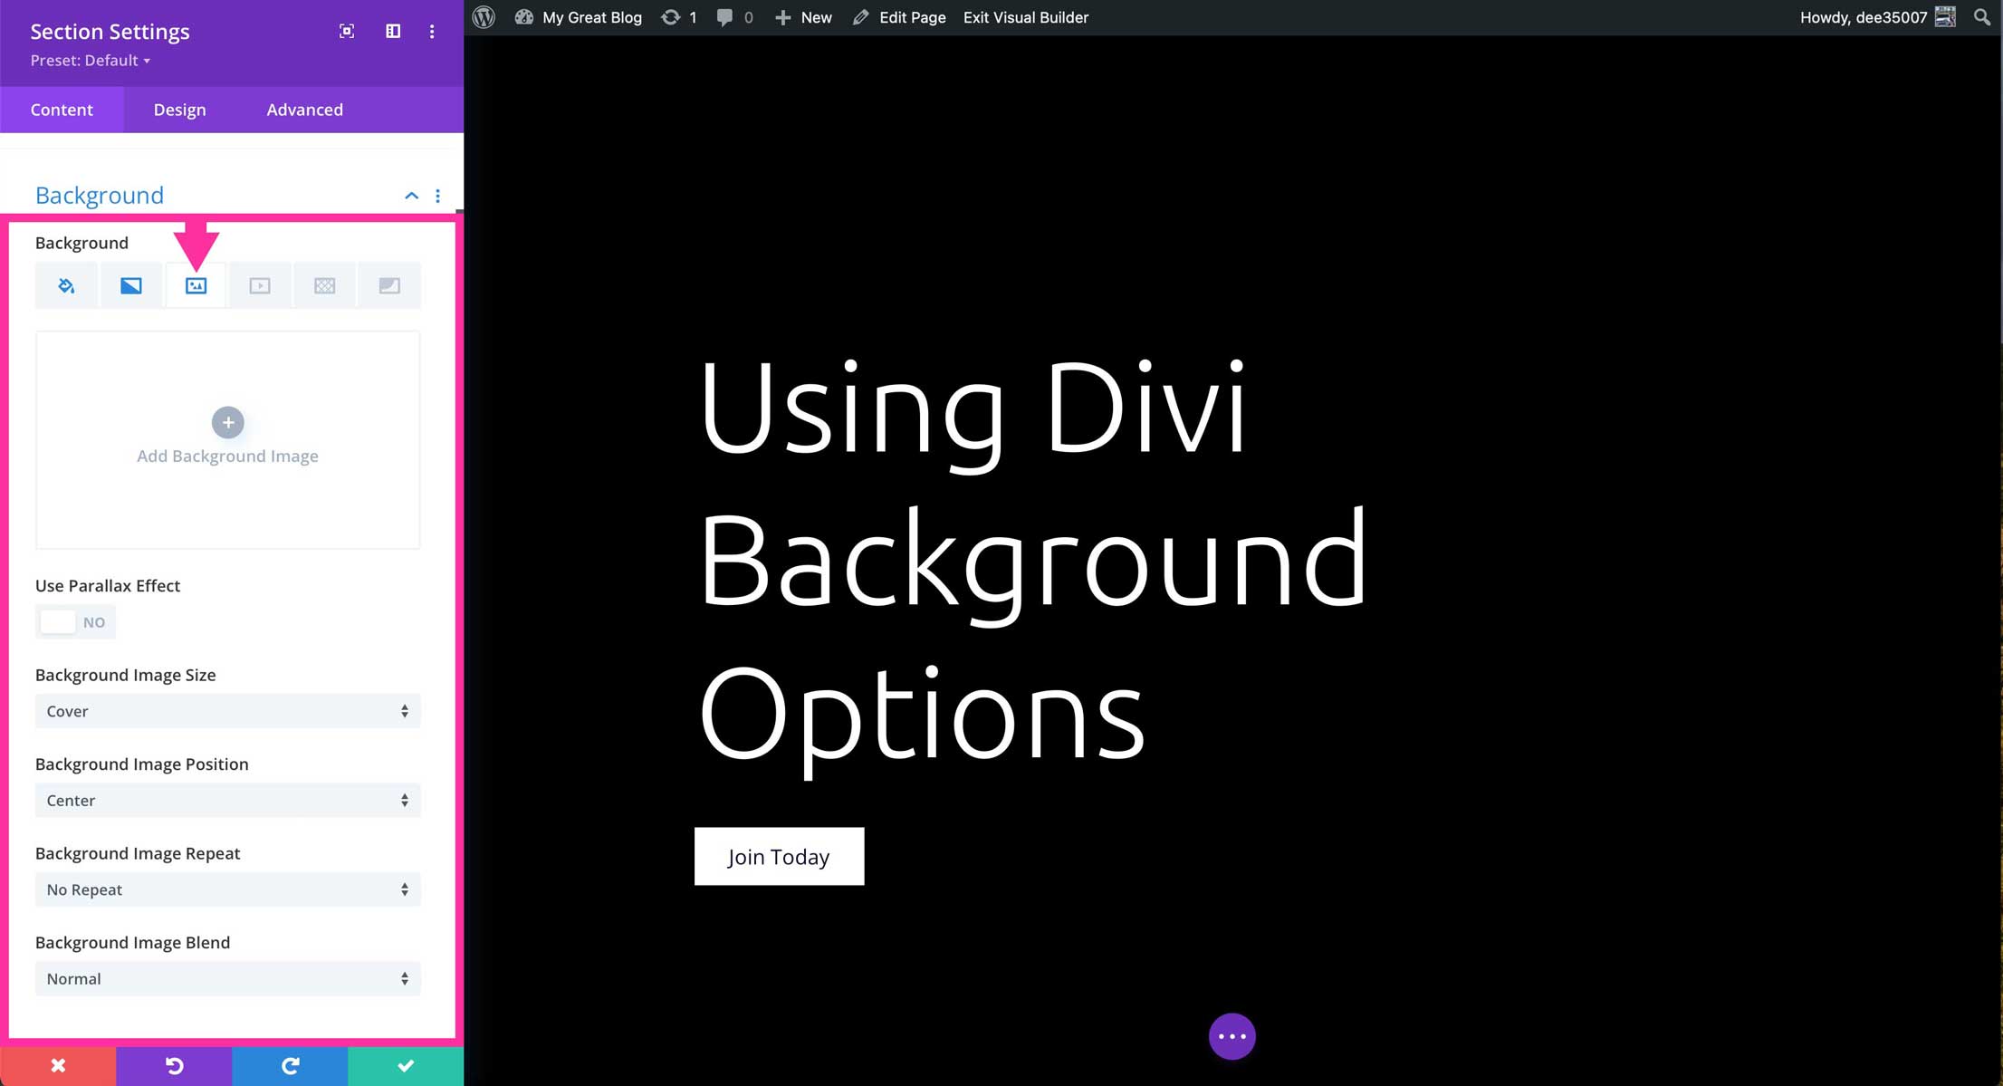Open Background section options menu
The image size is (2003, 1086).
click(x=437, y=196)
